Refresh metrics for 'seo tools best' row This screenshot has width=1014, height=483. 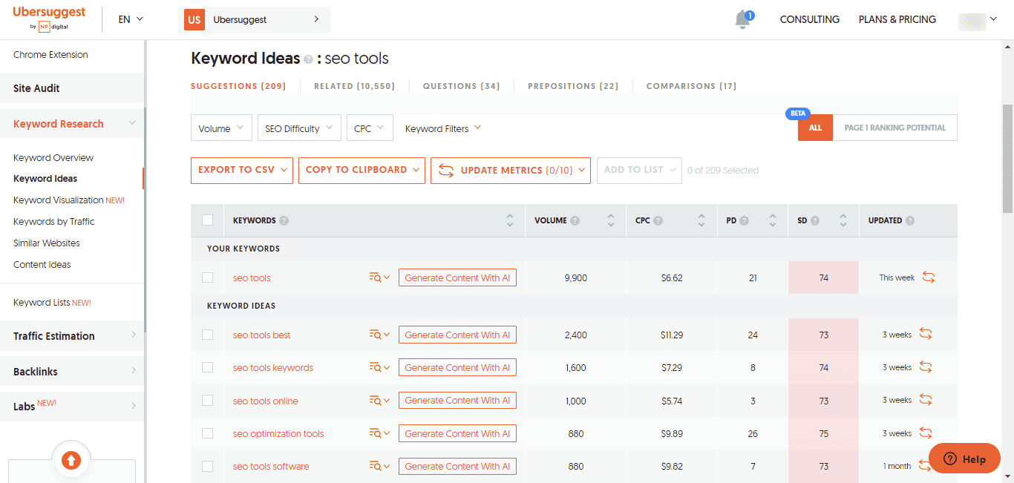pyautogui.click(x=926, y=335)
